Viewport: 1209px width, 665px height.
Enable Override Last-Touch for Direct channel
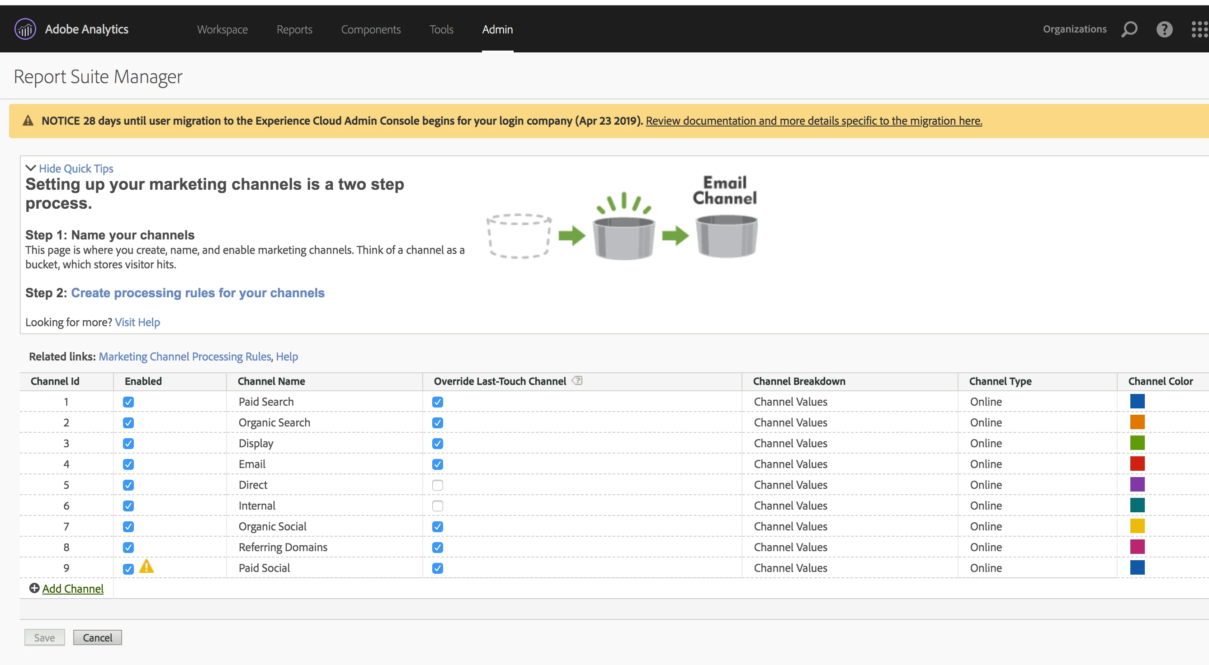tap(437, 485)
